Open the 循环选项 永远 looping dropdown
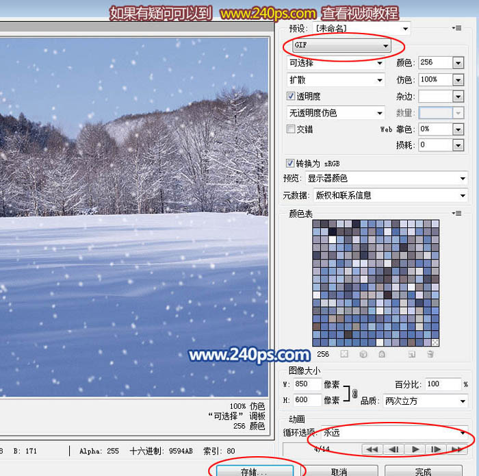 [395, 433]
